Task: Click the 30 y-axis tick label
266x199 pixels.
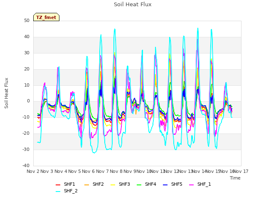Action: pos(27,53)
